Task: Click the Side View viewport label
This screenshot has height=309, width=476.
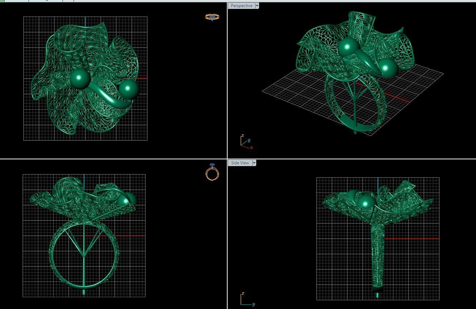Action: click(240, 163)
